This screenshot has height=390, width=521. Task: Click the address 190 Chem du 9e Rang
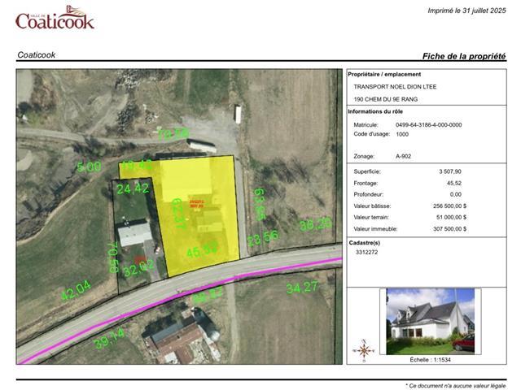tap(385, 99)
